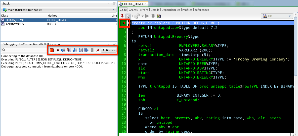Click the red pushpin Freeze Content icon
The height and width of the screenshot is (136, 298).
coord(122,16)
